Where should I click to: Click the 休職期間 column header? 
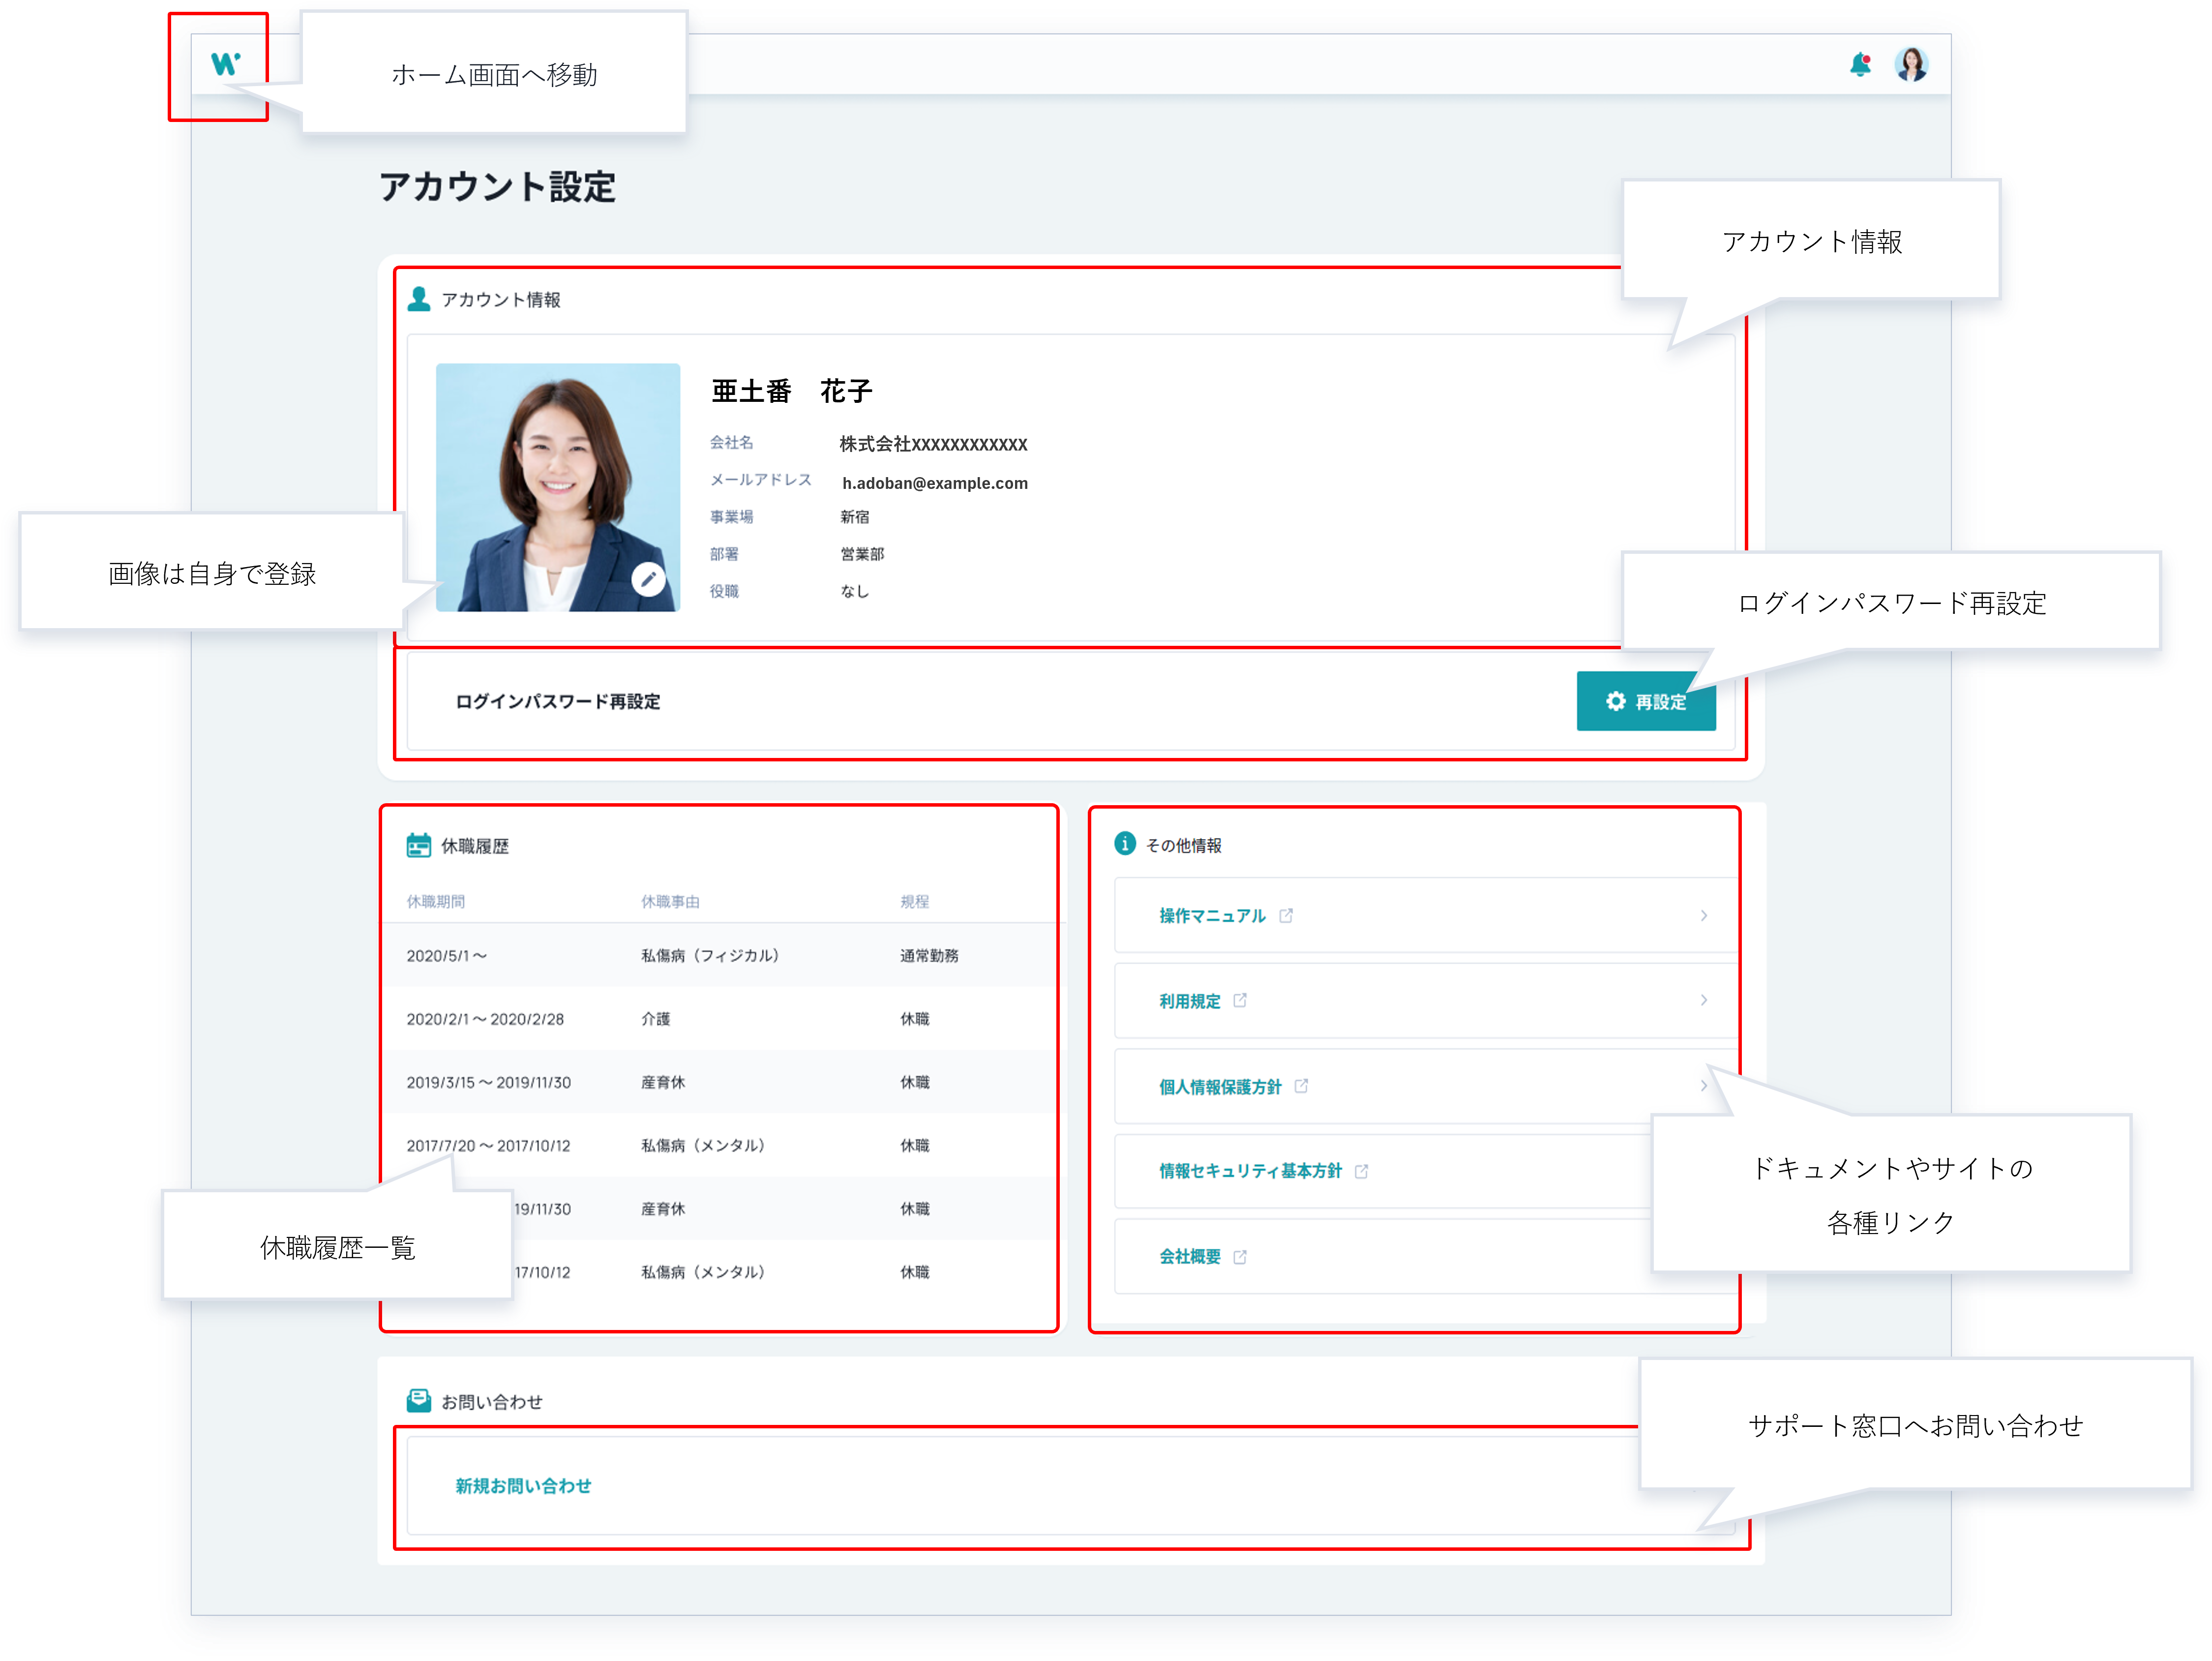point(435,901)
